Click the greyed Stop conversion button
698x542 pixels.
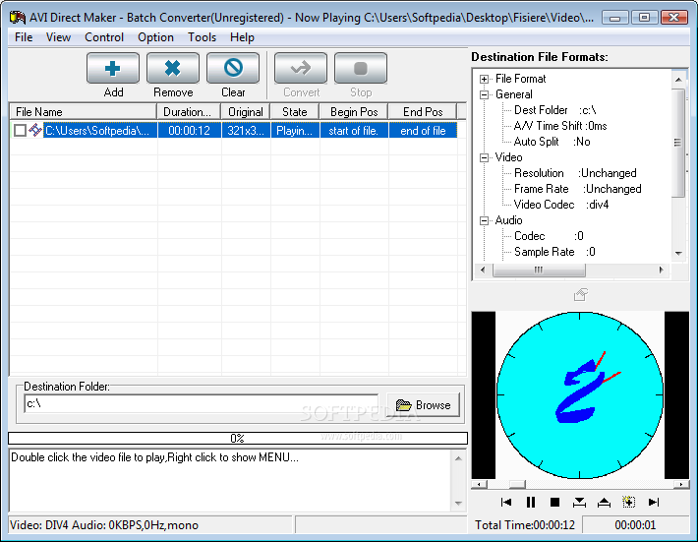(x=361, y=68)
